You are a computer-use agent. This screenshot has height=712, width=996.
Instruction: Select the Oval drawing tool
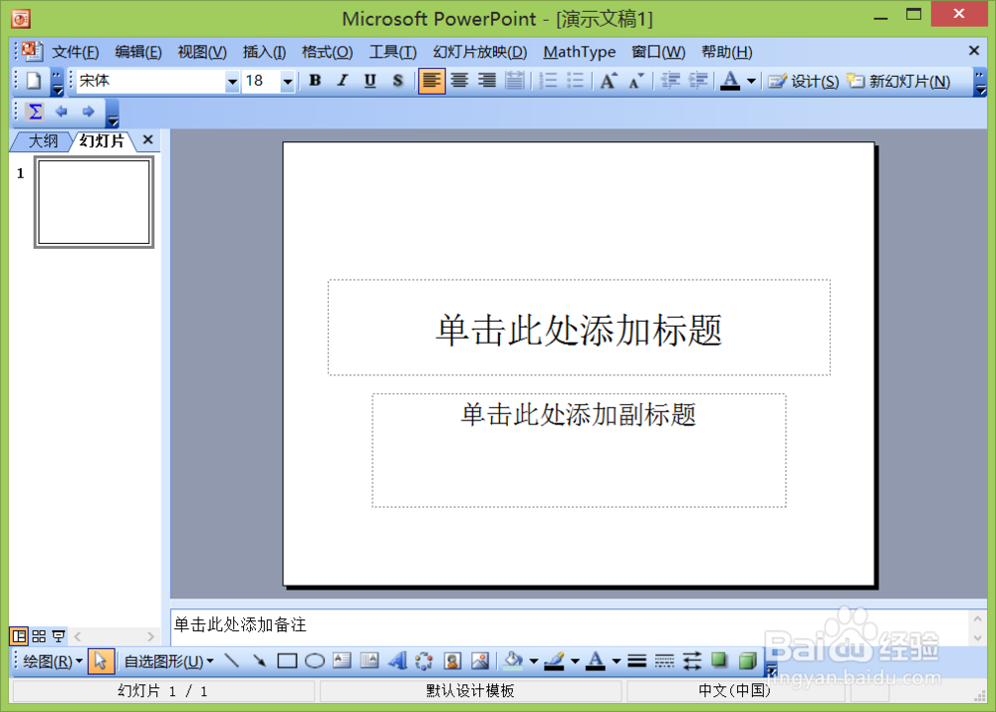(x=315, y=661)
